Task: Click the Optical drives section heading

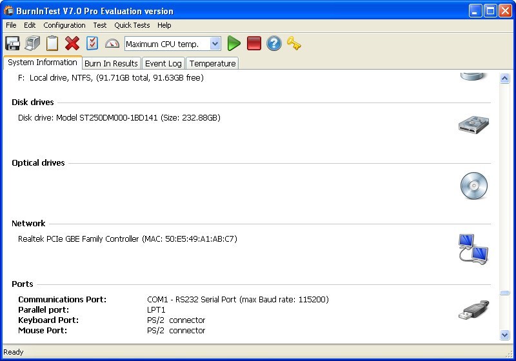Action: click(38, 162)
